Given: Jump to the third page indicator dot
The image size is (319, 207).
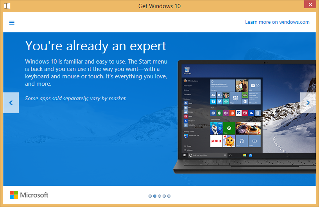Looking at the screenshot, I should [x=159, y=196].
